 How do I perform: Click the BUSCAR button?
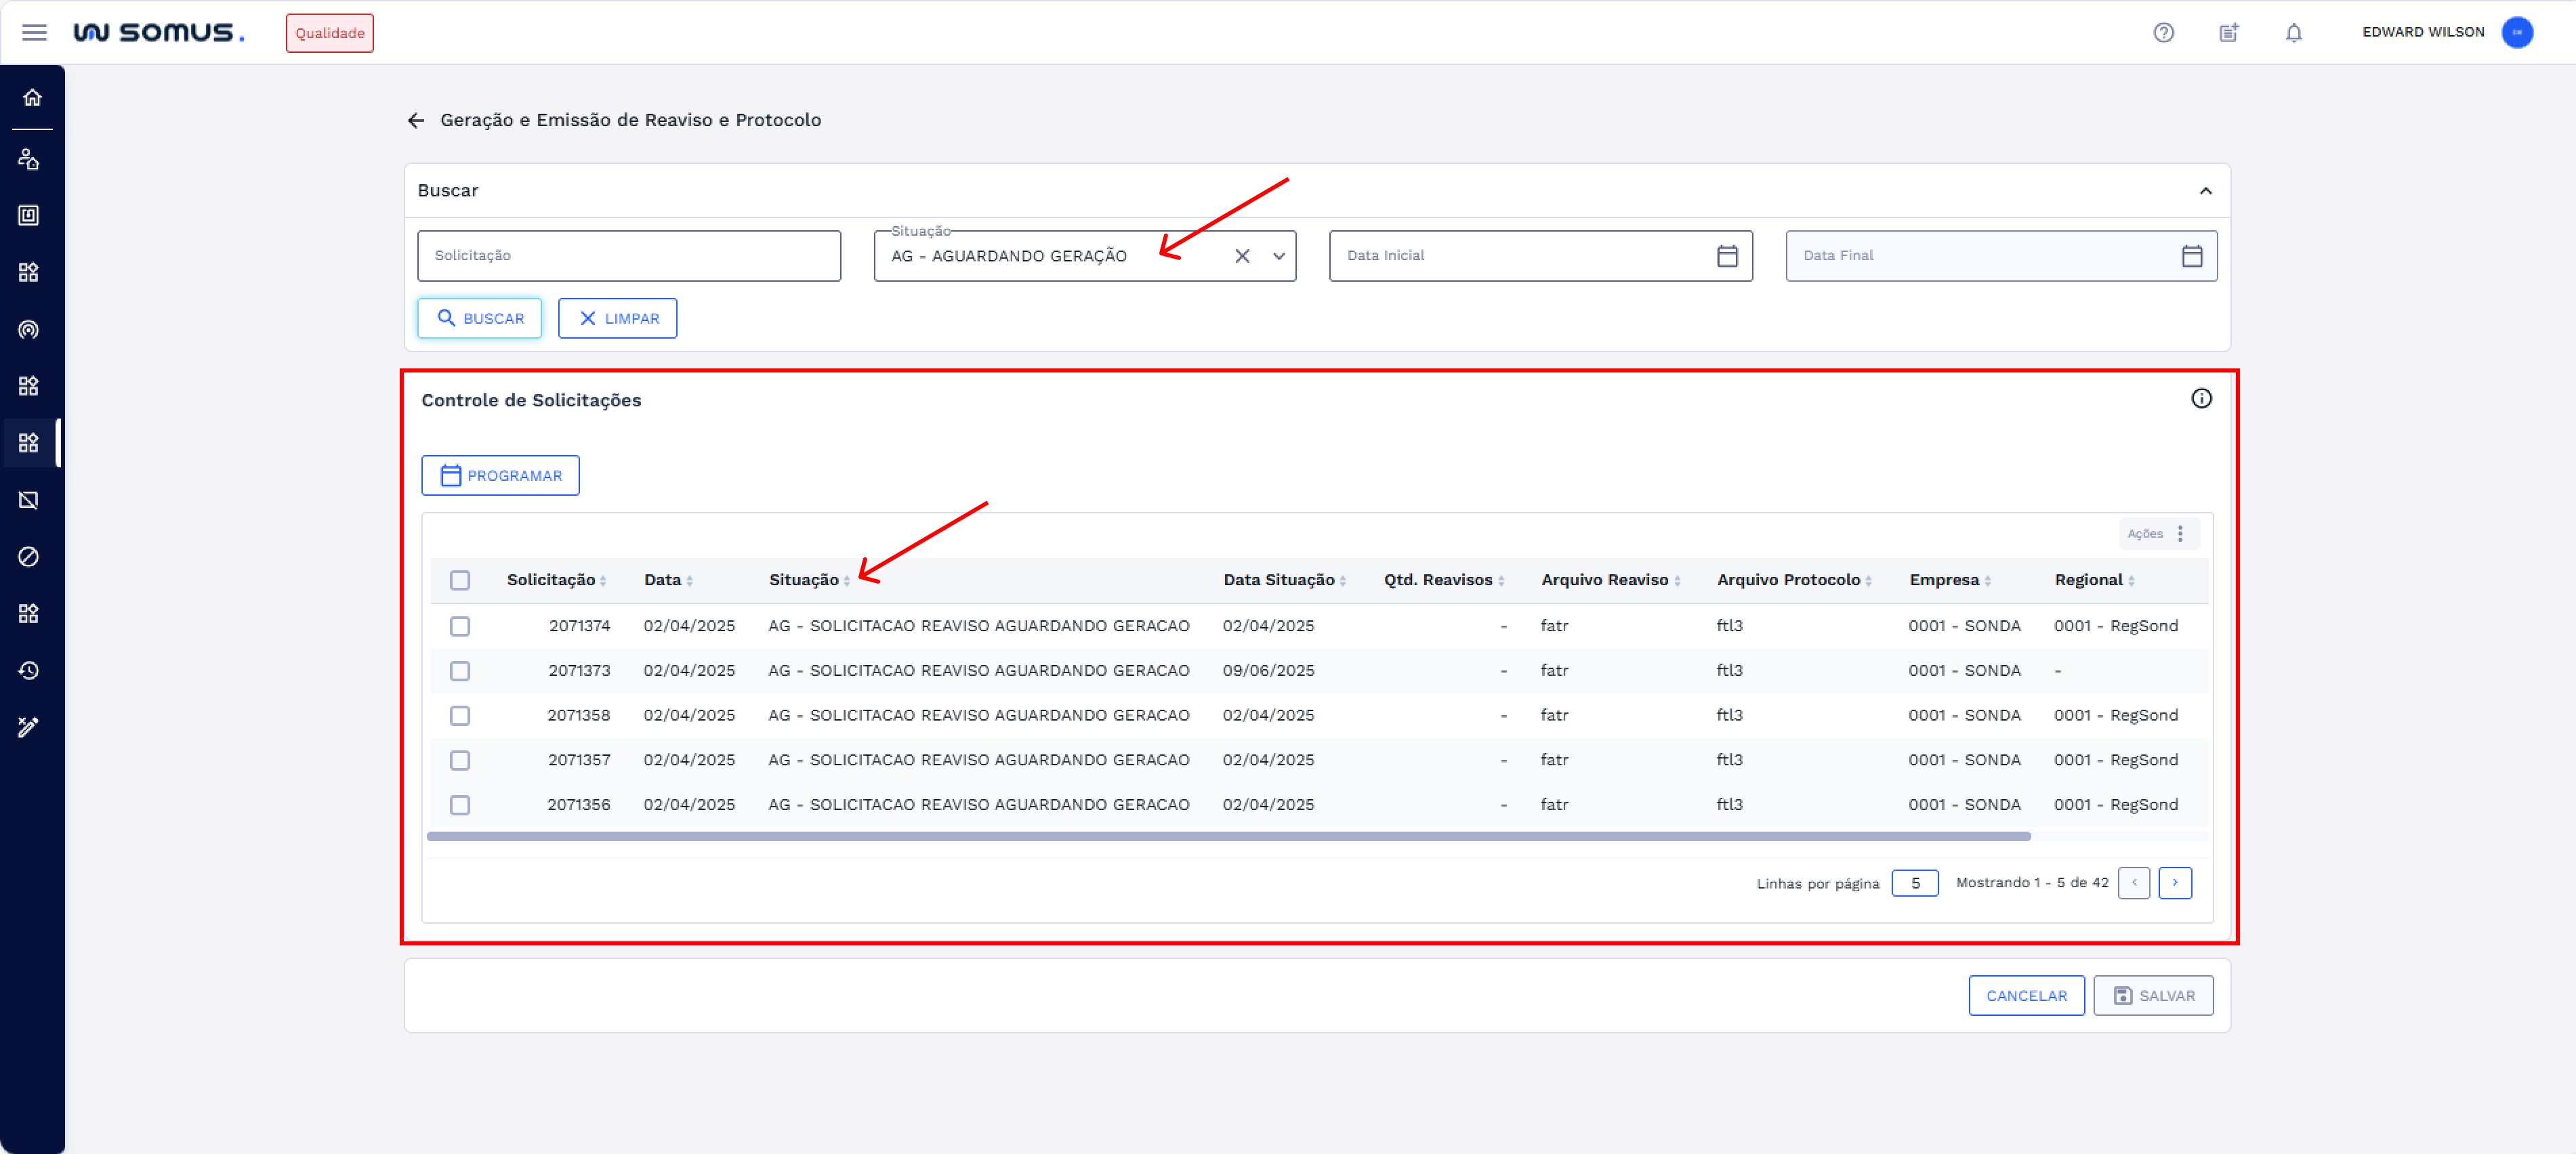[x=480, y=319]
